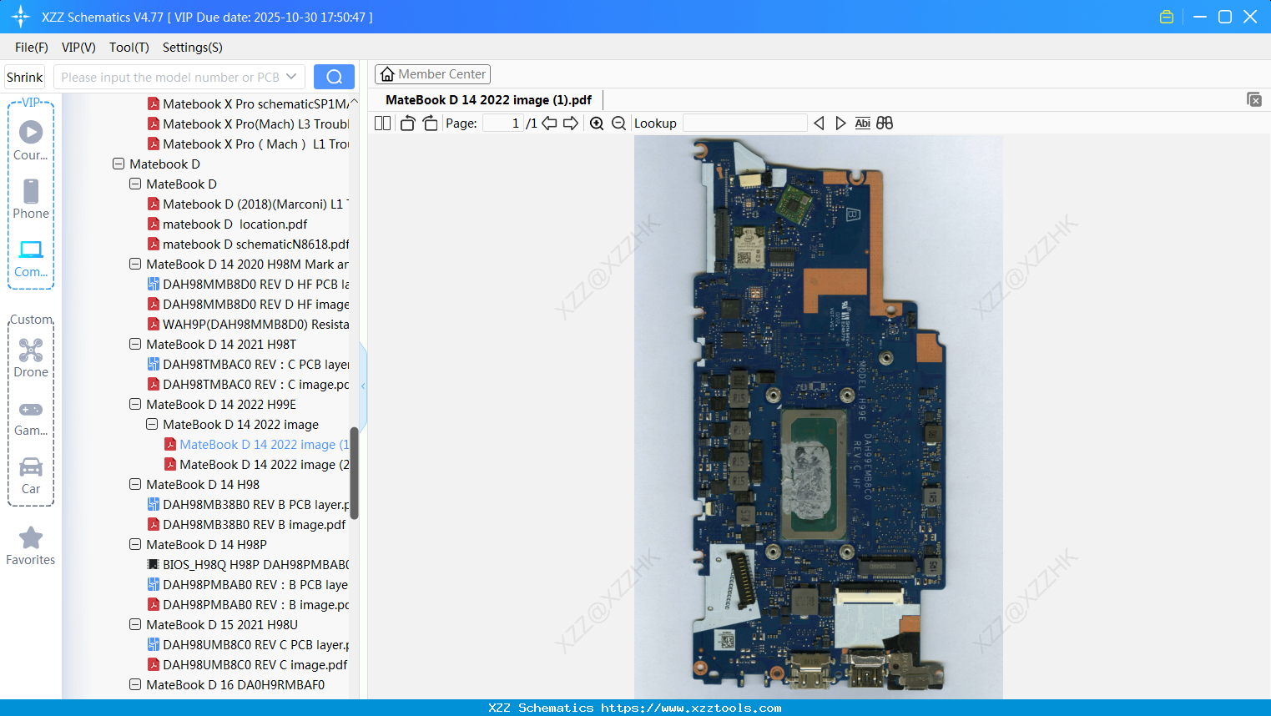Click the motherboard image in the viewer
The width and height of the screenshot is (1271, 716).
[x=819, y=417]
